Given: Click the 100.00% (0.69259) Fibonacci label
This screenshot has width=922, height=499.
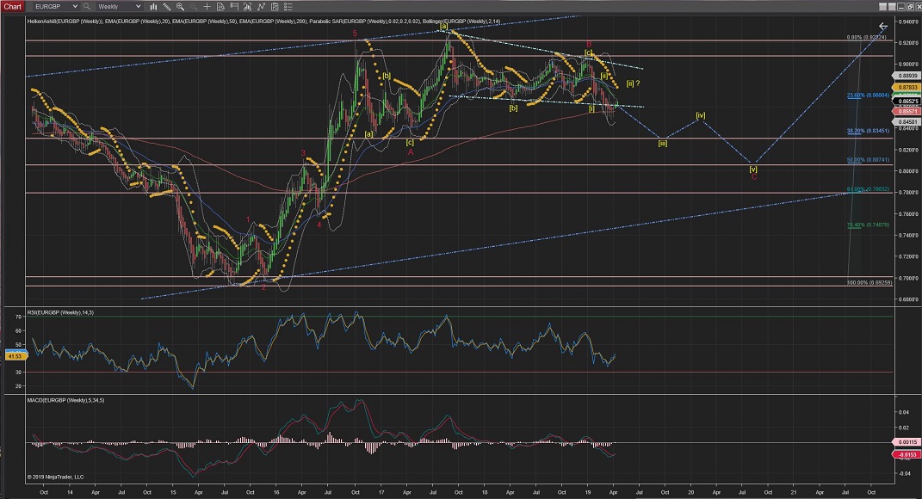Looking at the screenshot, I should coord(869,283).
